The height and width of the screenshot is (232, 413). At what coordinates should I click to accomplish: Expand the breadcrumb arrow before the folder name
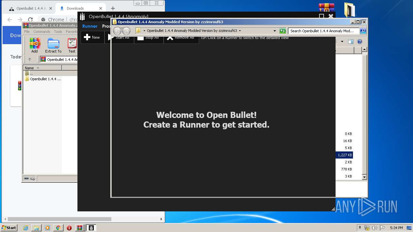pos(144,31)
